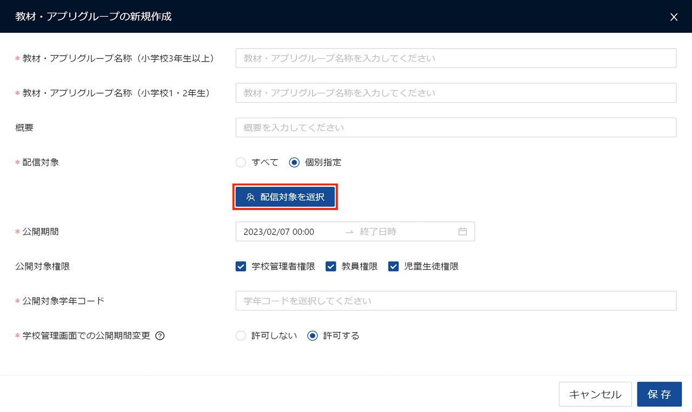Screen dimensions: 692x412
Task: Uncheck 学校管理者権限 checkbox
Action: click(241, 266)
